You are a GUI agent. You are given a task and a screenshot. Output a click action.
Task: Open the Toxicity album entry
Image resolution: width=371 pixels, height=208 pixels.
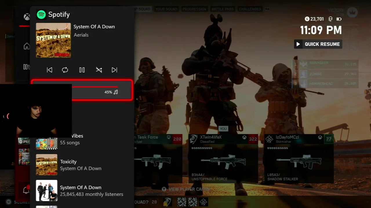click(x=82, y=165)
